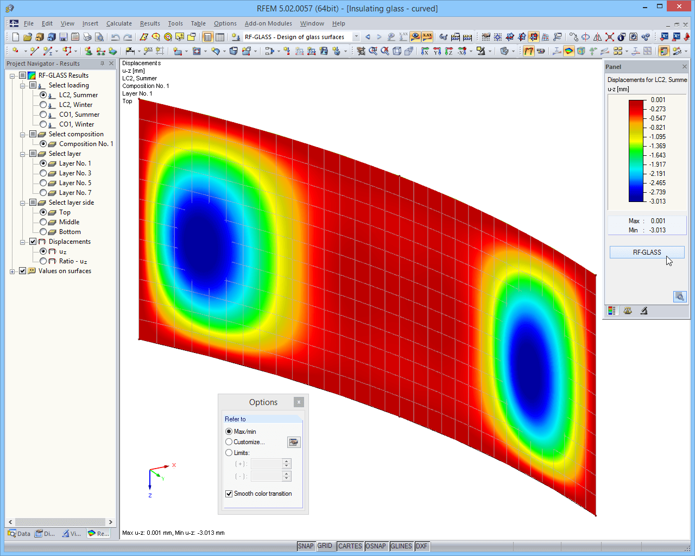Collapse Select loading tree node
Viewport: 695px width, 556px height.
[x=22, y=85]
